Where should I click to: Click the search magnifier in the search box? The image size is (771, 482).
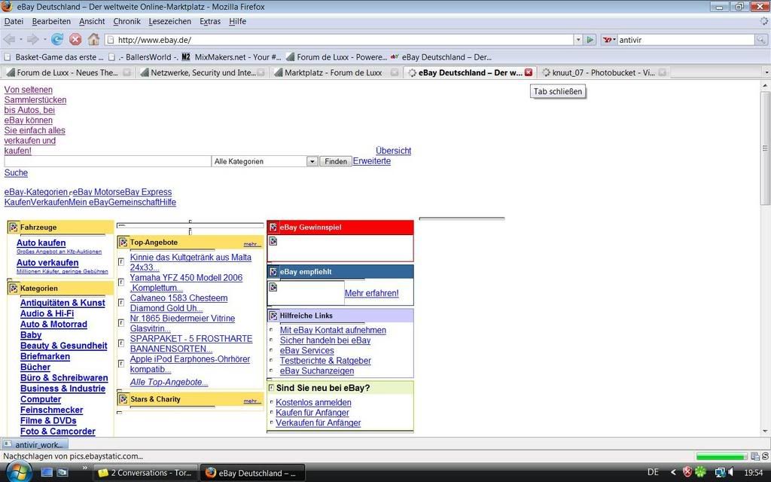pos(761,40)
